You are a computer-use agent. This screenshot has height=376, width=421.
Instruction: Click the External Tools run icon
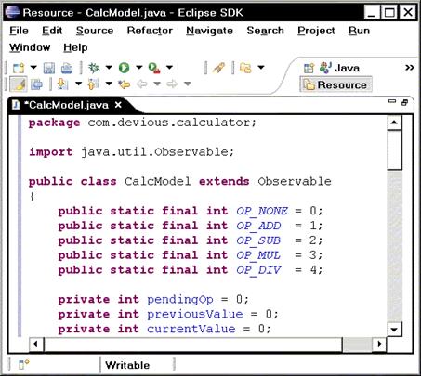click(x=154, y=68)
